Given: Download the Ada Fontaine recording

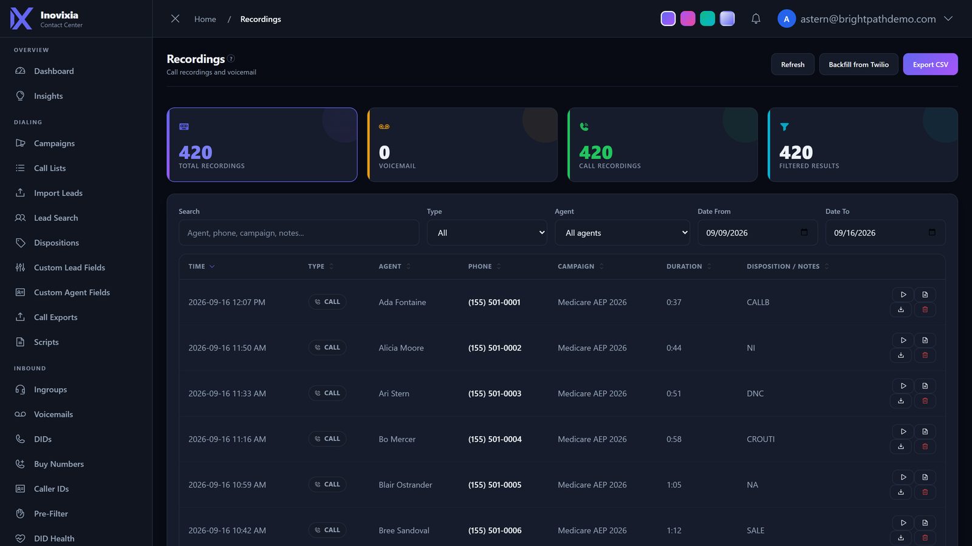Looking at the screenshot, I should pos(901,309).
